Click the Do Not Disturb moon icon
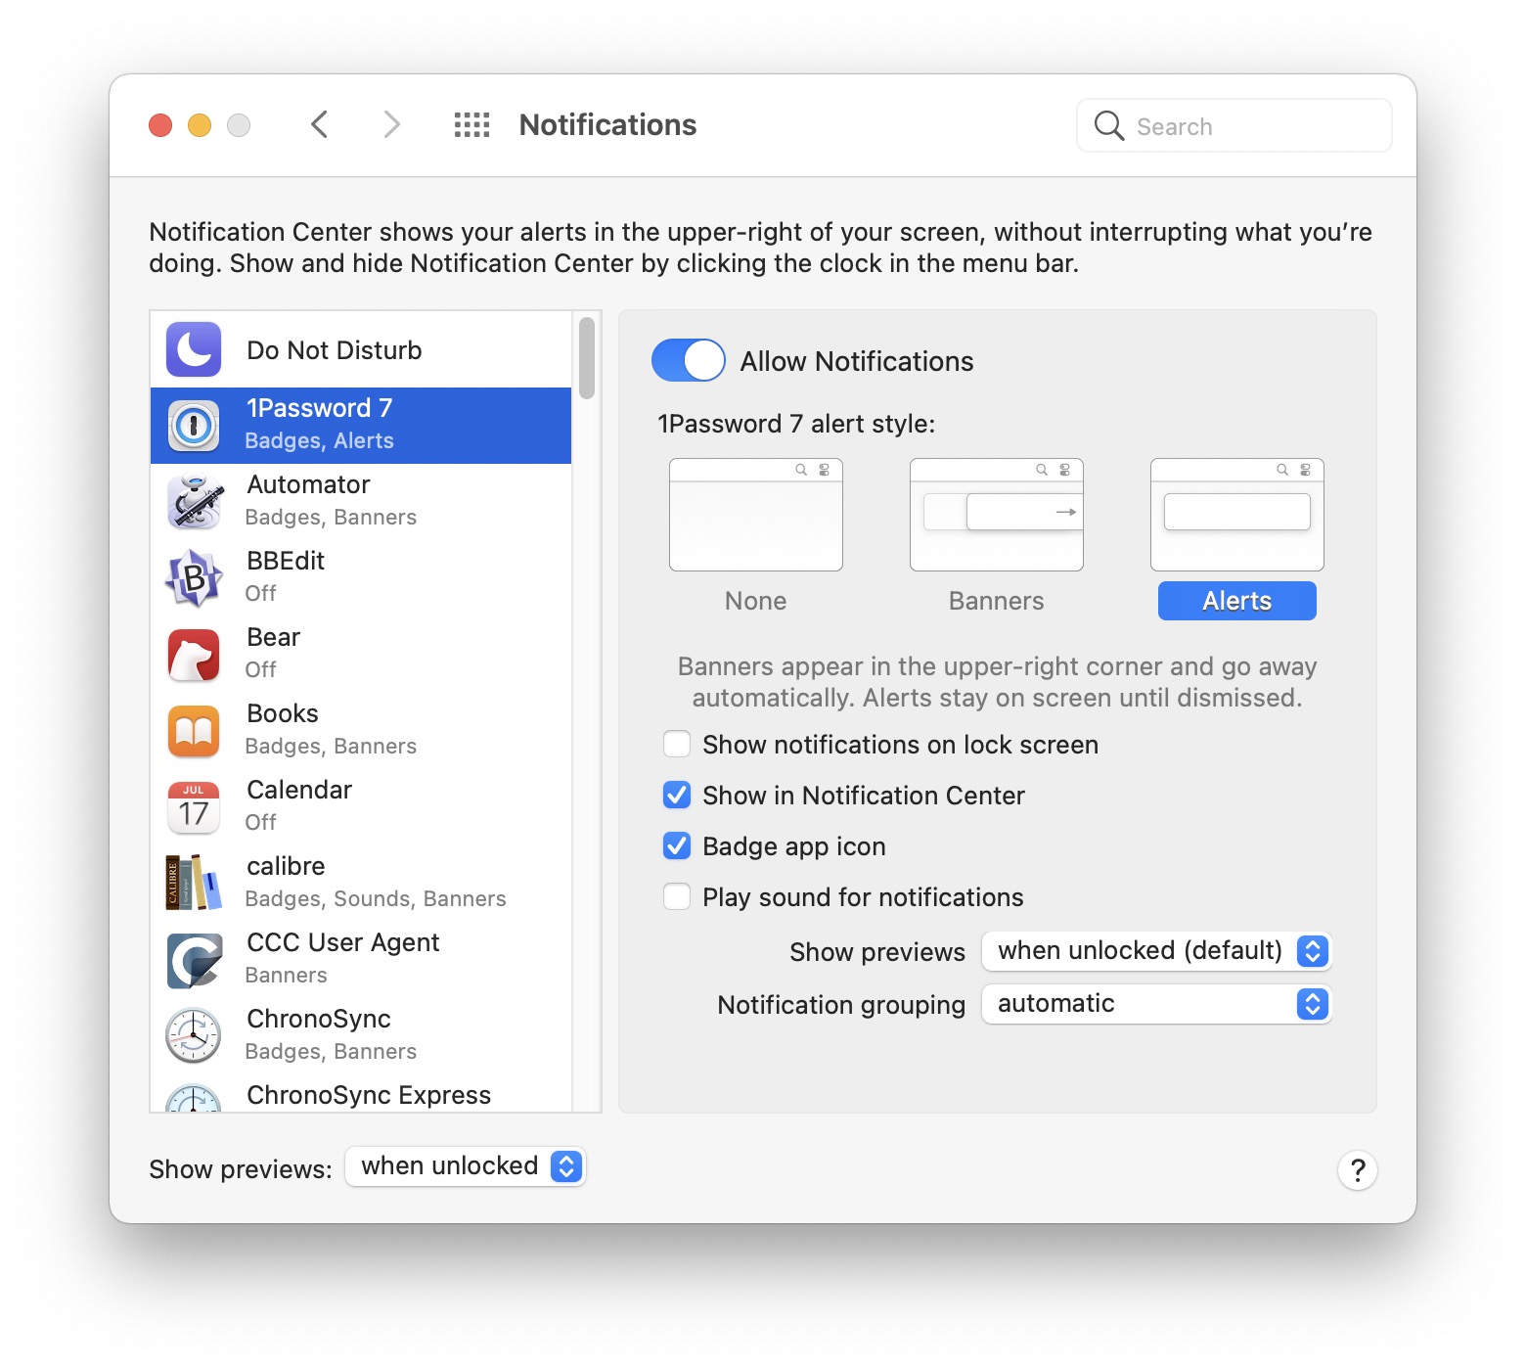Screen dimensions: 1526x1368 coord(194,349)
